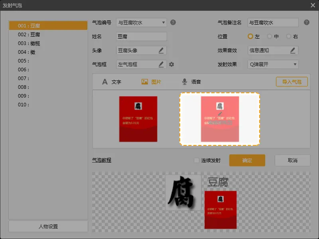Enable the 连续发射 checkbox

click(x=197, y=161)
